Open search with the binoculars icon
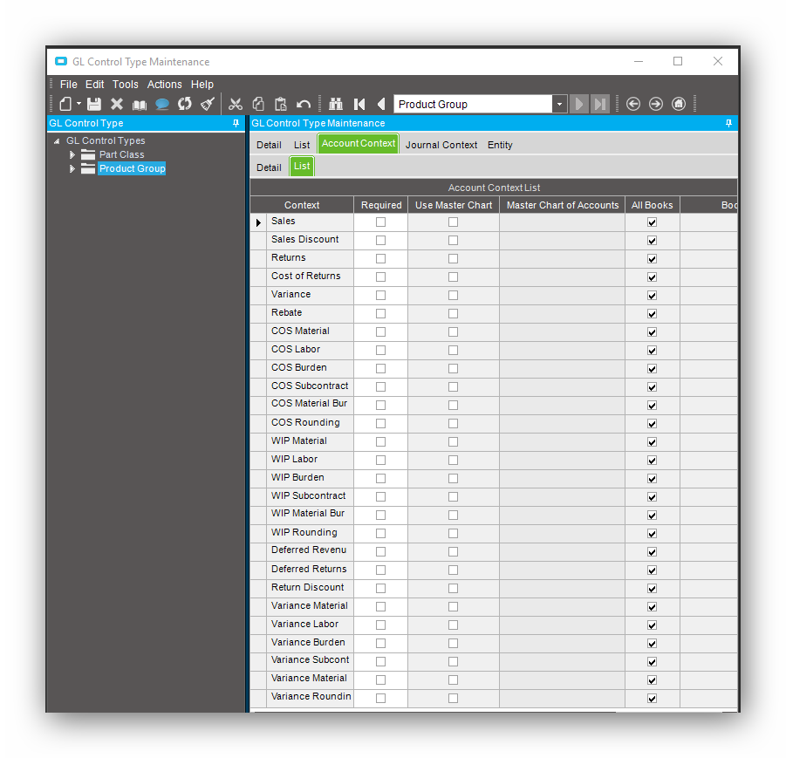This screenshot has width=786, height=758. [336, 104]
